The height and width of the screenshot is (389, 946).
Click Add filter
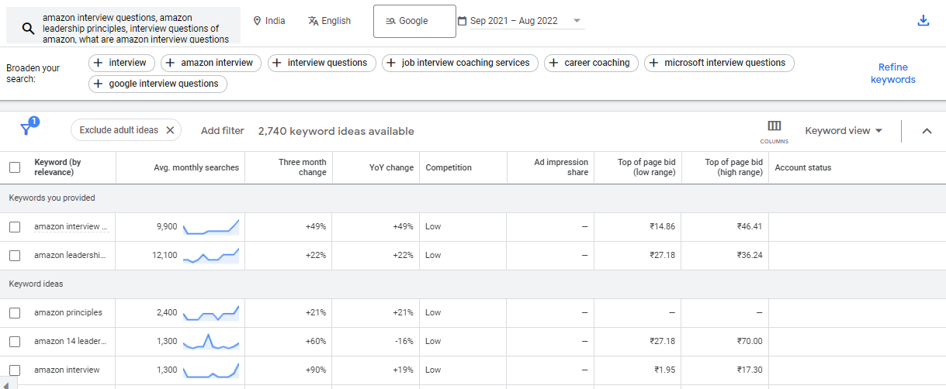[223, 131]
